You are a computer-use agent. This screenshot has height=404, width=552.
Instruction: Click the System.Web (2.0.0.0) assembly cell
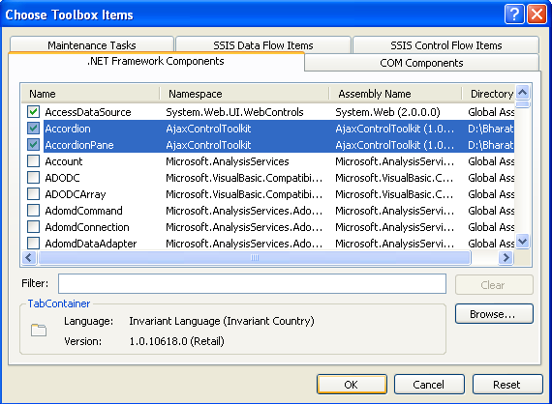point(387,112)
